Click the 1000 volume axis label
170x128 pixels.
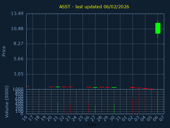pos(19,89)
